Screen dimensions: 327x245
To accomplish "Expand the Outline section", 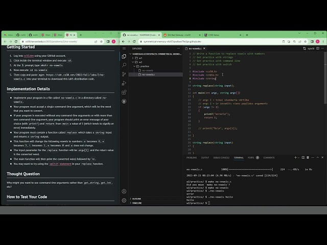I will click(156, 199).
